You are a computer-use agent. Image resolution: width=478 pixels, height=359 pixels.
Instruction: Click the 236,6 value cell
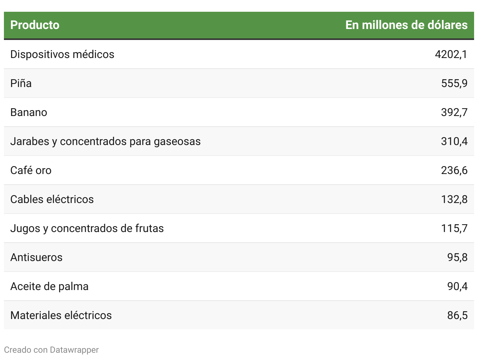pos(454,170)
